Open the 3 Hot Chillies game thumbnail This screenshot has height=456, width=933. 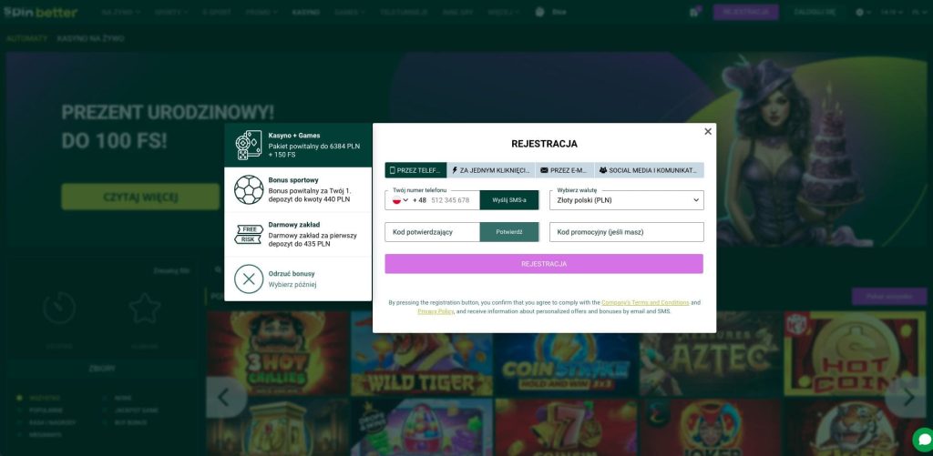tap(277, 354)
